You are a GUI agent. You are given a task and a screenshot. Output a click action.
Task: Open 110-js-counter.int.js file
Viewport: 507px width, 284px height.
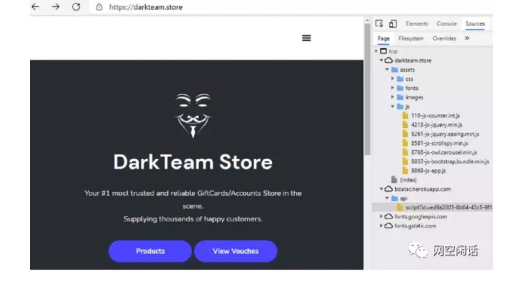(x=435, y=116)
